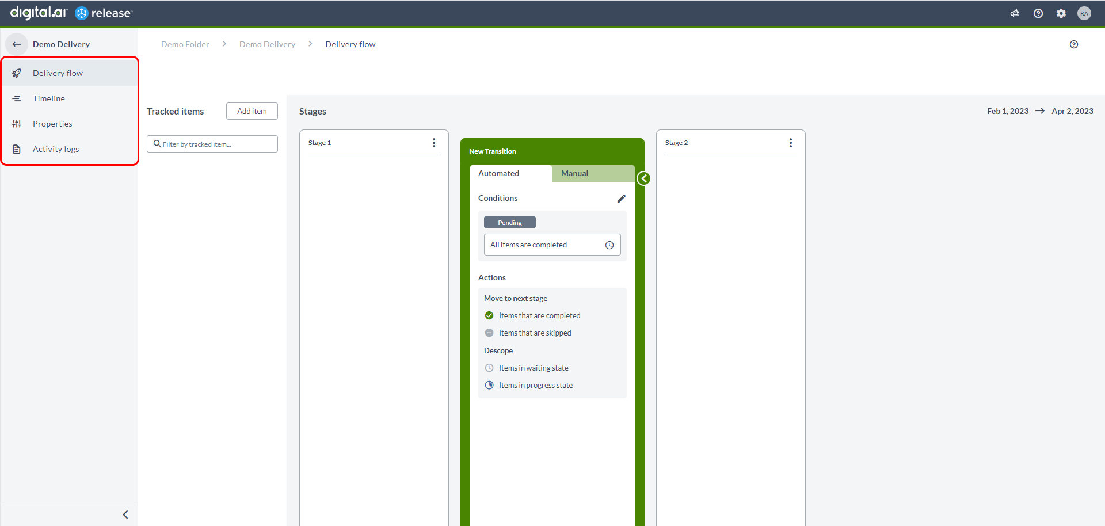Open Stage 2 three-dot menu

click(x=791, y=143)
